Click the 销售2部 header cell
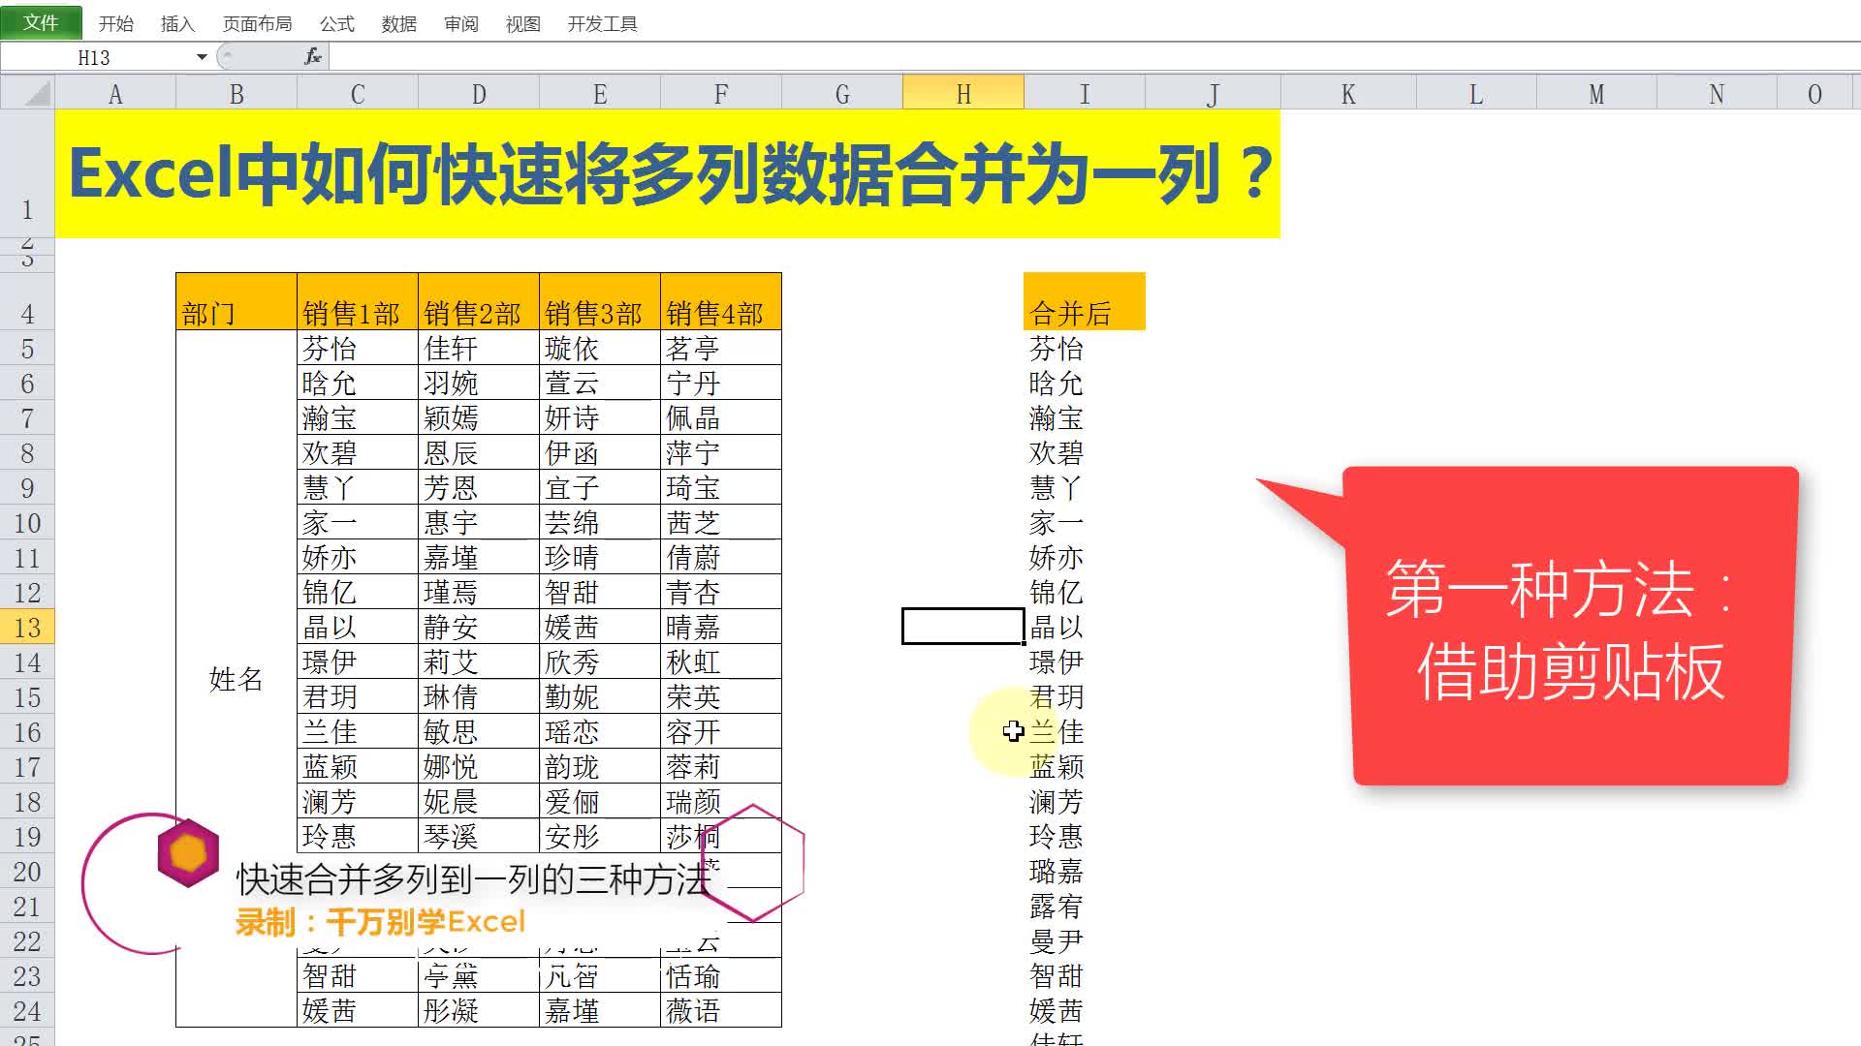 (x=479, y=302)
